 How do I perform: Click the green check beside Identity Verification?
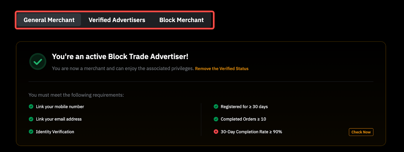[x=31, y=132]
